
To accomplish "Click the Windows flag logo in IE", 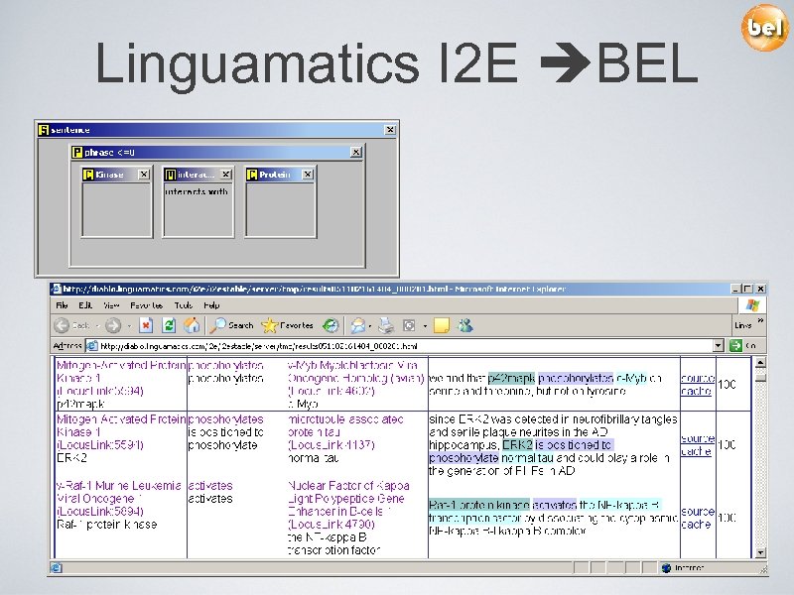I will (x=752, y=305).
